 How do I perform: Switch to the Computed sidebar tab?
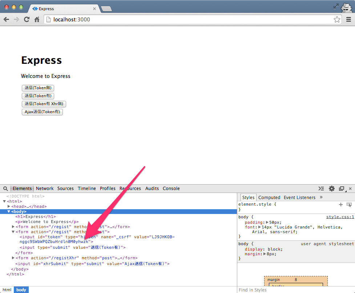(269, 197)
